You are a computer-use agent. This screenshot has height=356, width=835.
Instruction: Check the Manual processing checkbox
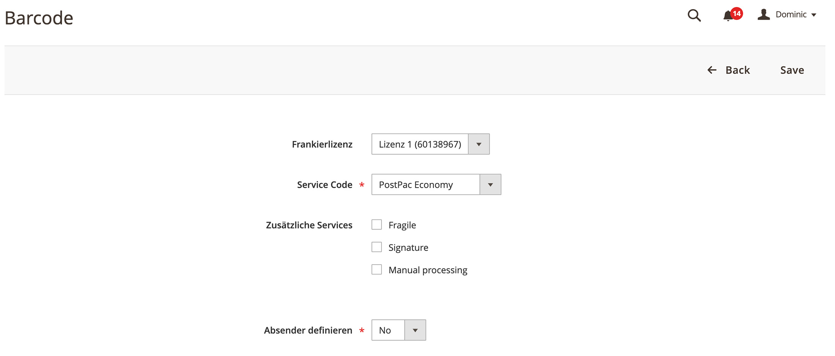(x=377, y=269)
